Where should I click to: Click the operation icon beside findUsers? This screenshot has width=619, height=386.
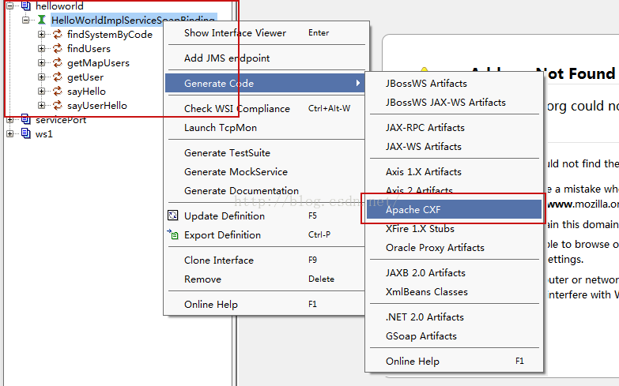coord(58,48)
